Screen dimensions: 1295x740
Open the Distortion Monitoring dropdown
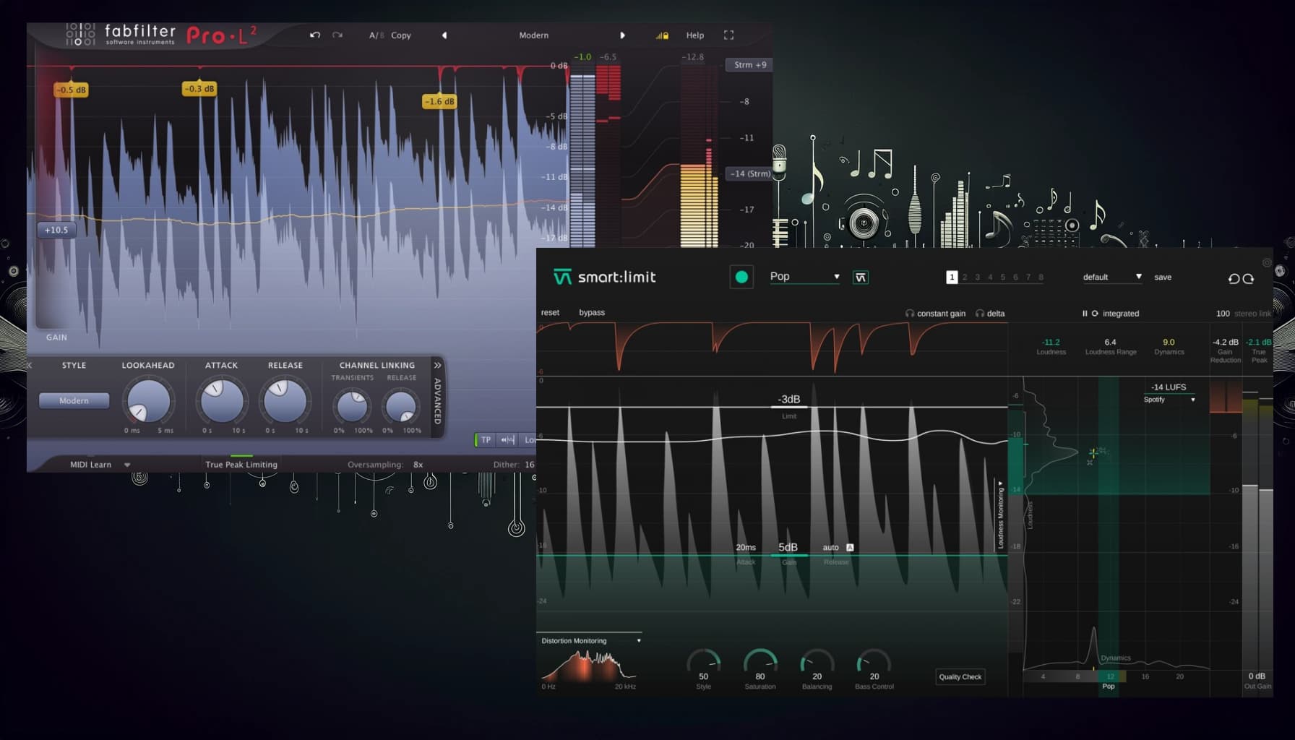[591, 640]
